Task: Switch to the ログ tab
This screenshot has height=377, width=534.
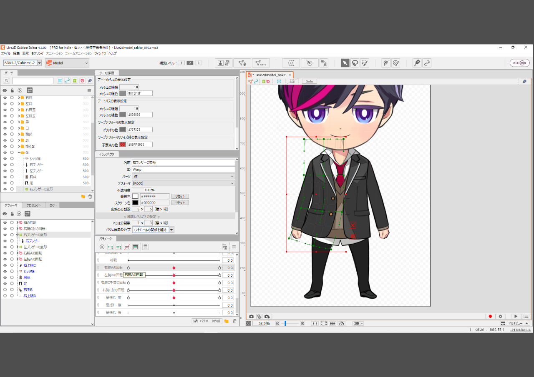Action: pyautogui.click(x=52, y=205)
